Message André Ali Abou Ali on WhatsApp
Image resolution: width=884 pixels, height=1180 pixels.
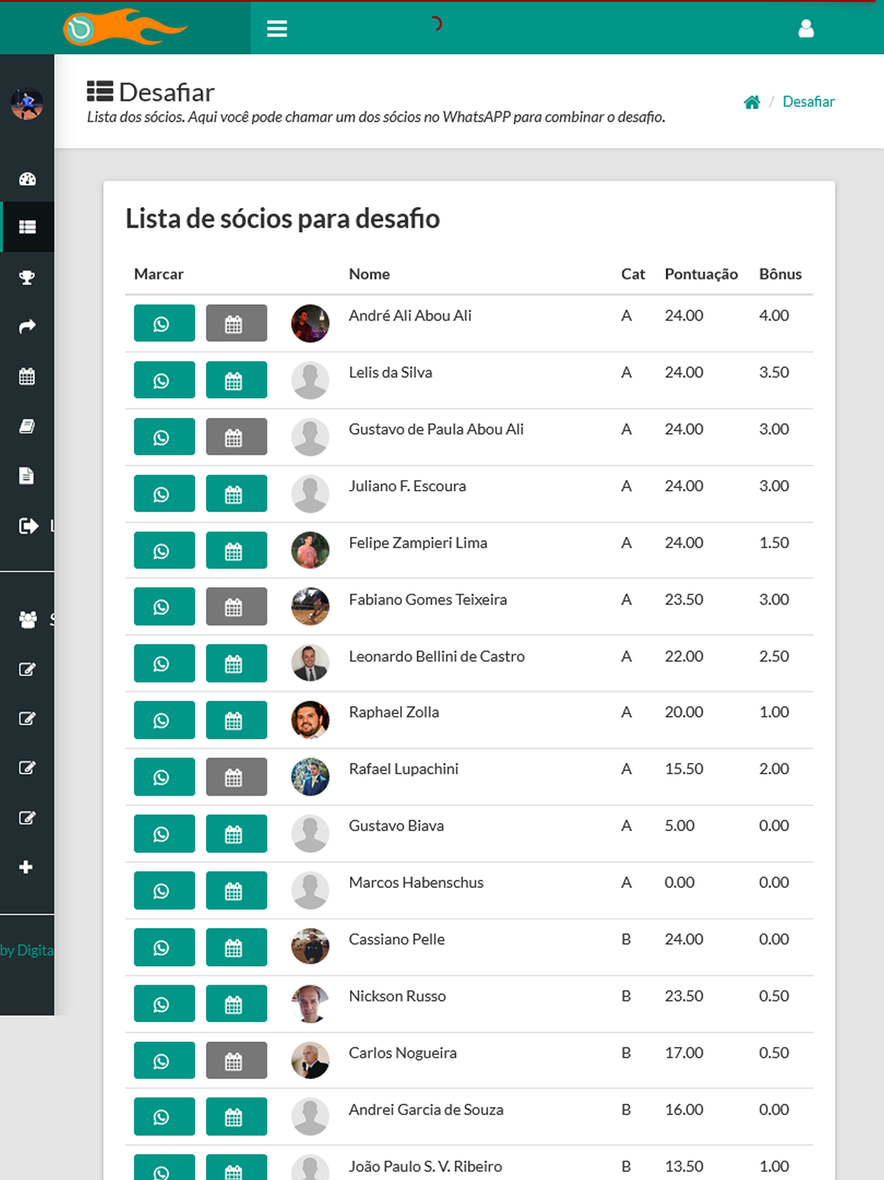tap(164, 323)
